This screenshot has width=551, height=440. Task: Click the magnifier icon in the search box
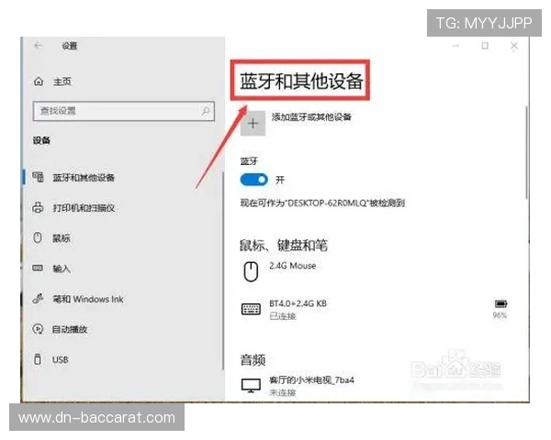click(x=206, y=111)
